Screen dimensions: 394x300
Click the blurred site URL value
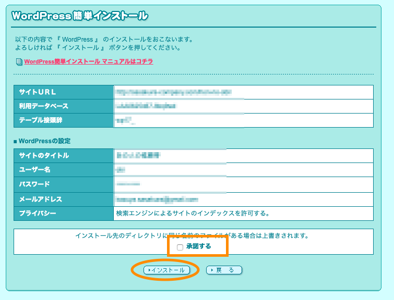(174, 92)
